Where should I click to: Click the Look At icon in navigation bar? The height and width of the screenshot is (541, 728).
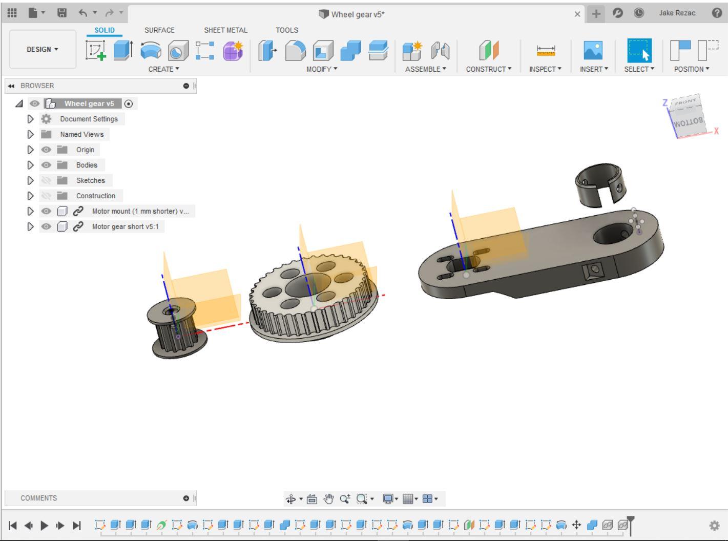(312, 498)
